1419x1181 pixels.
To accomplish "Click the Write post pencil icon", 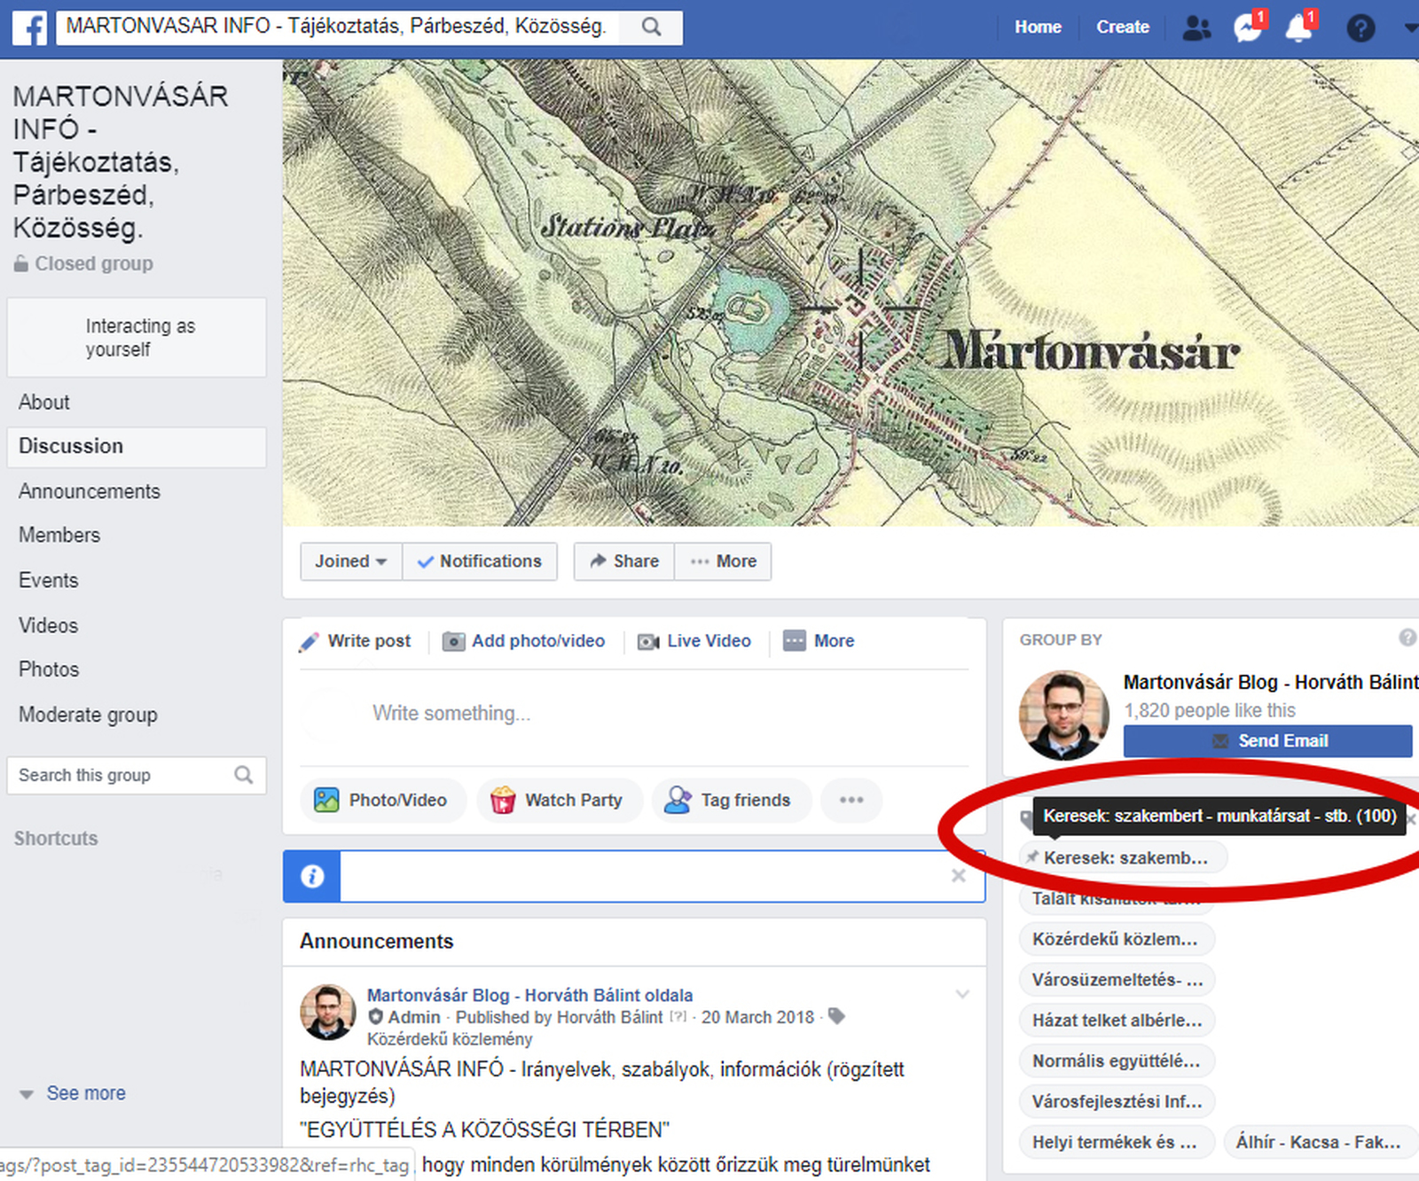I will click(309, 642).
